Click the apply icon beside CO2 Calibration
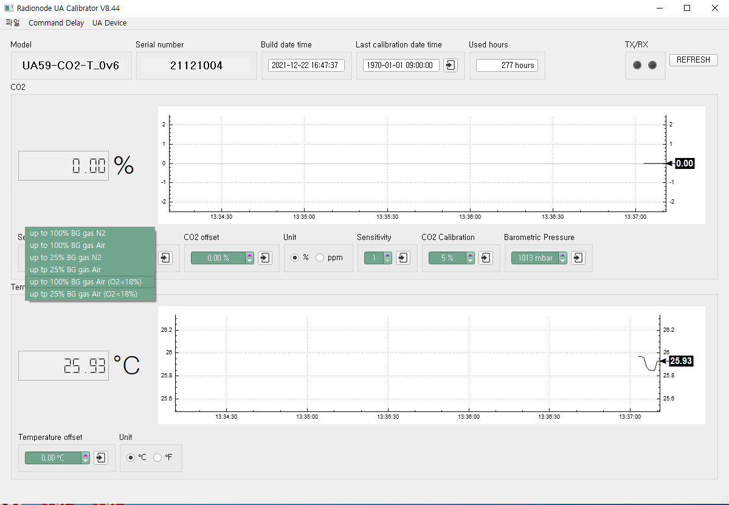 pyautogui.click(x=485, y=258)
